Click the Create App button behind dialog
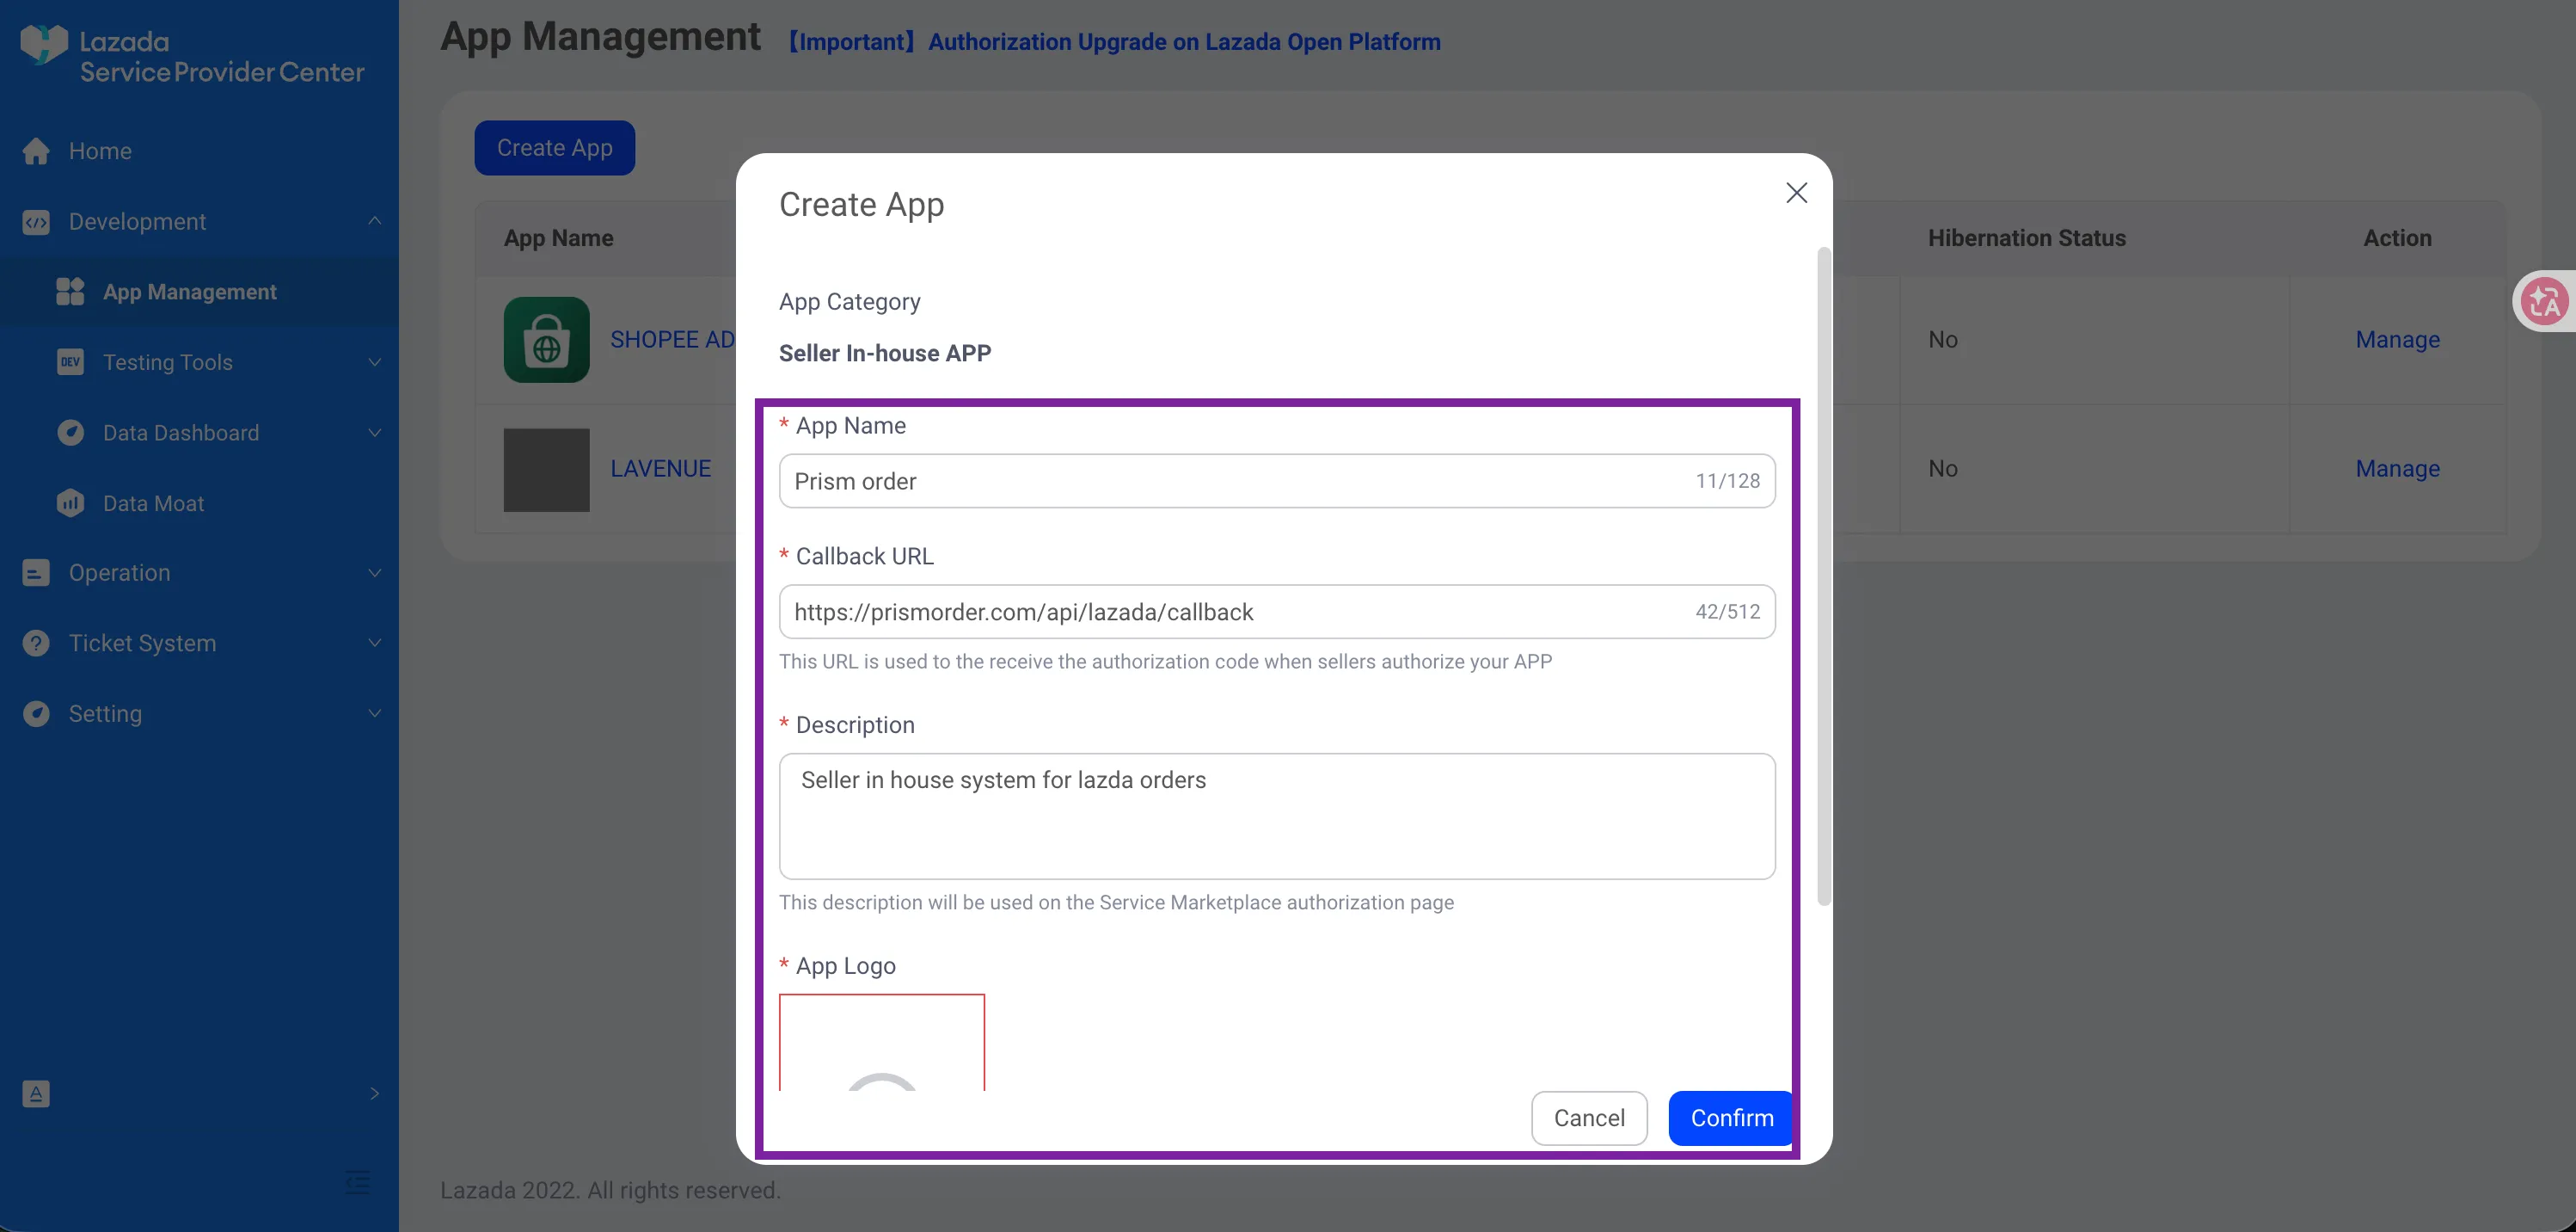This screenshot has width=2576, height=1232. pos(554,148)
